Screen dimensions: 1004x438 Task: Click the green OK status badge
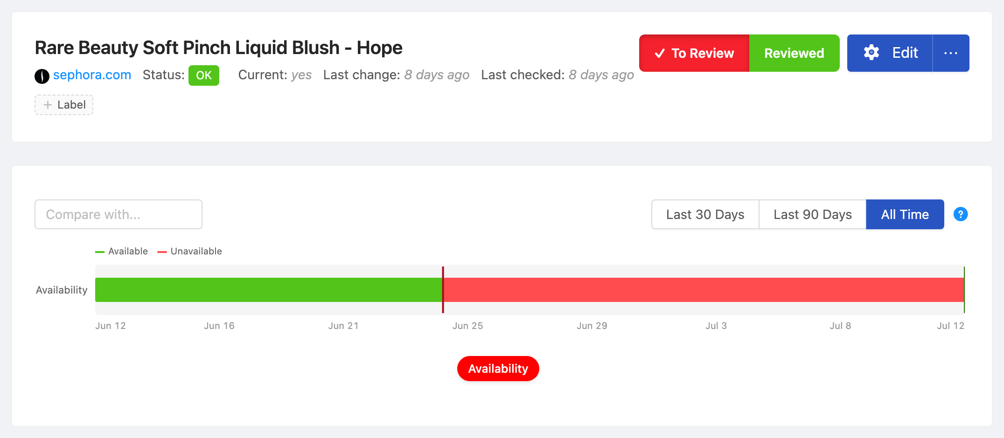pos(204,75)
